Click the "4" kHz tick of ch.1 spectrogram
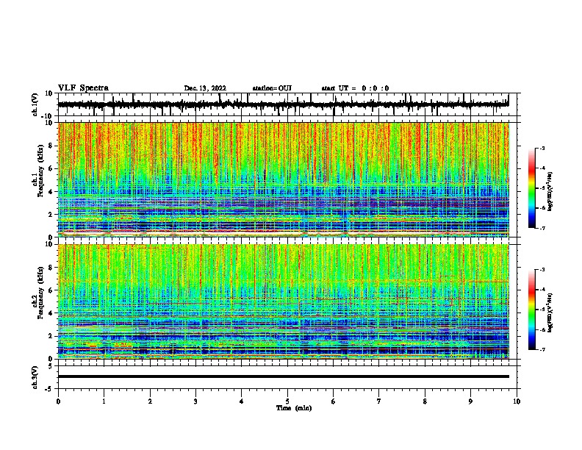The width and height of the screenshot is (582, 450). tap(51, 191)
